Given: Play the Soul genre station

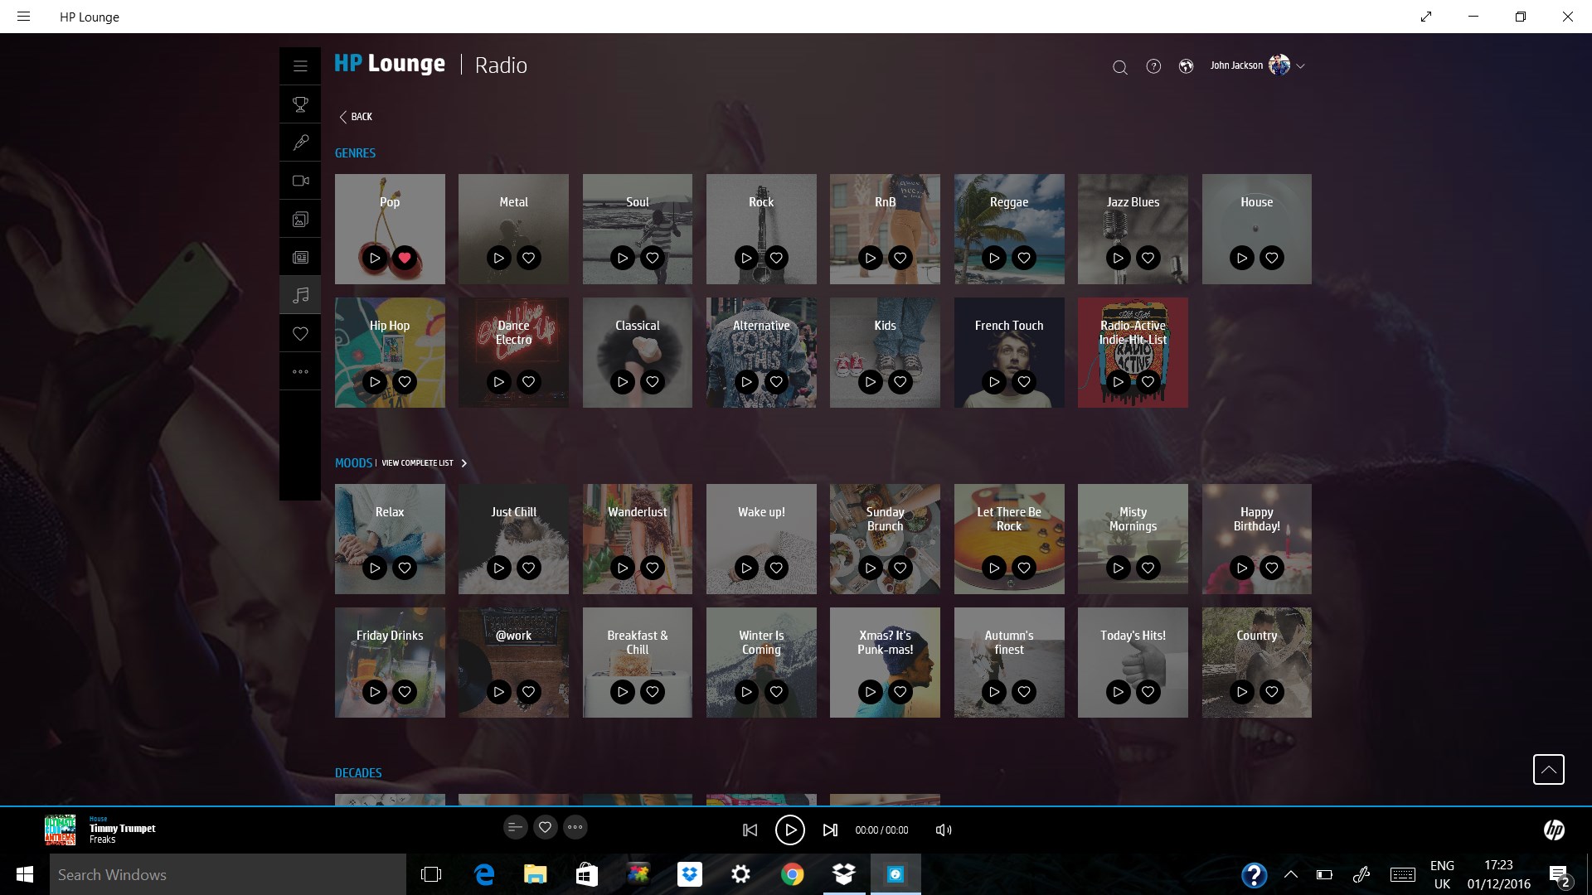Looking at the screenshot, I should pos(623,258).
